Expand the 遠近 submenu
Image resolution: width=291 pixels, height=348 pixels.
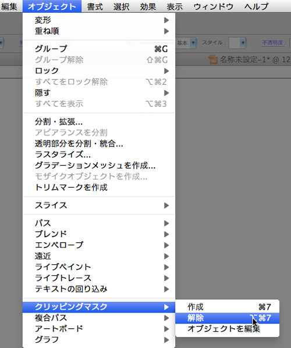pyautogui.click(x=99, y=256)
